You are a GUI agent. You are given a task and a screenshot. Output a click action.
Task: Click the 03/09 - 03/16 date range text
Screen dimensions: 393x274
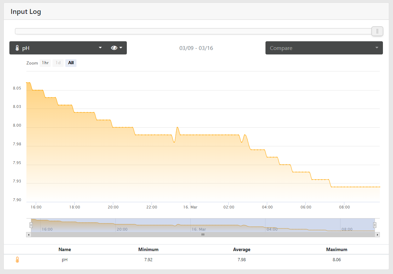click(196, 48)
